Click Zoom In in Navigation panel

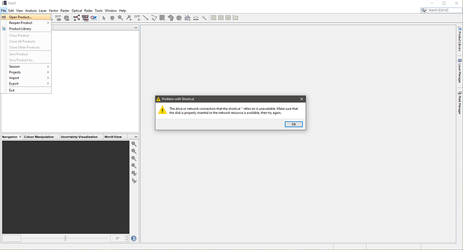[x=134, y=144]
